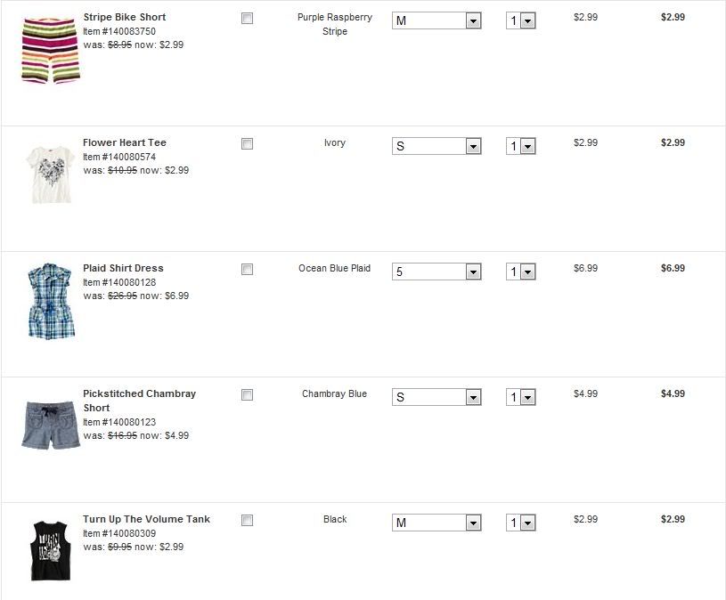The width and height of the screenshot is (726, 600).
Task: Open the Plaid Shirt Dress size dropdown
Action: point(436,272)
